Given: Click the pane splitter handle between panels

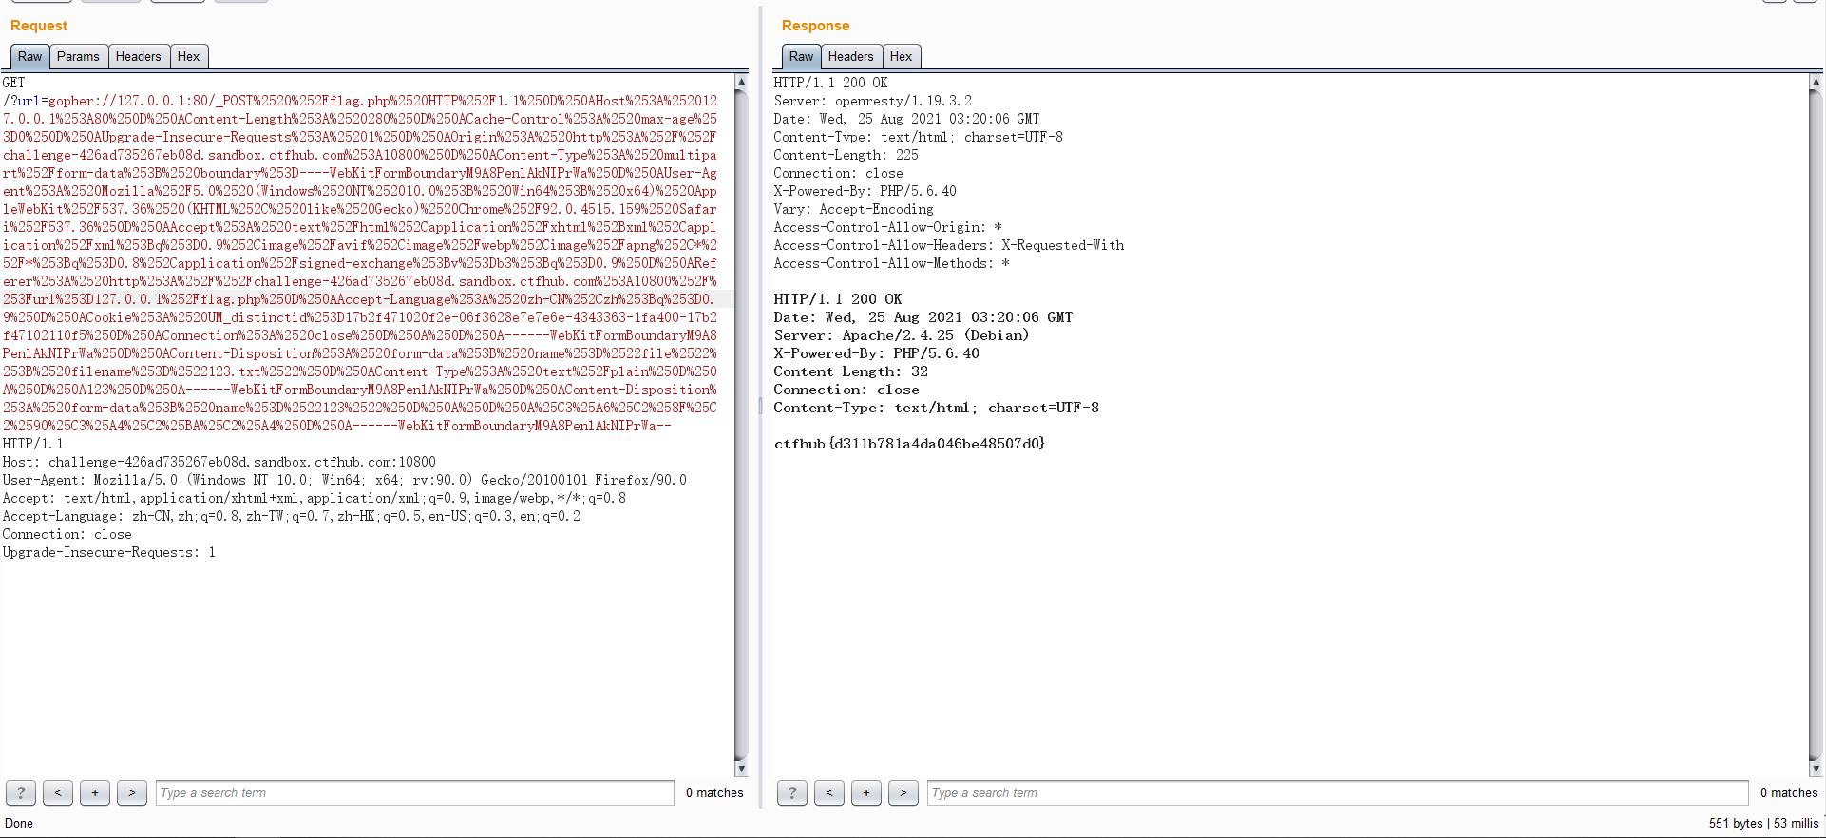Looking at the screenshot, I should pyautogui.click(x=760, y=407).
